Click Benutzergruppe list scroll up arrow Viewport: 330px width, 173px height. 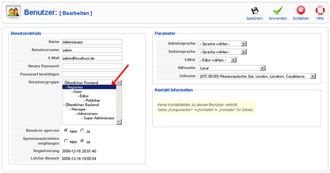click(119, 82)
